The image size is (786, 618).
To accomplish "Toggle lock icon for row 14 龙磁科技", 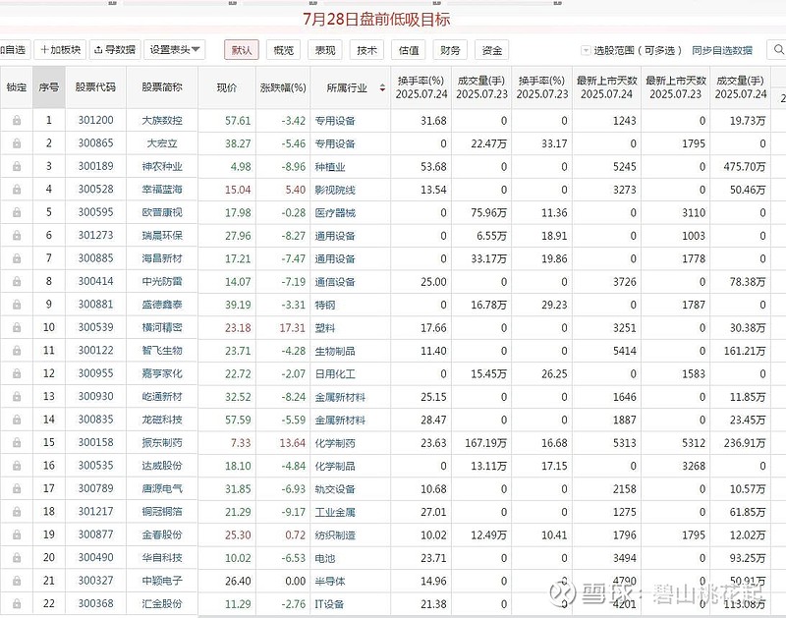I will pos(17,420).
